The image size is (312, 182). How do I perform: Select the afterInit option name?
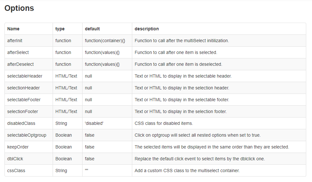tap(15, 41)
